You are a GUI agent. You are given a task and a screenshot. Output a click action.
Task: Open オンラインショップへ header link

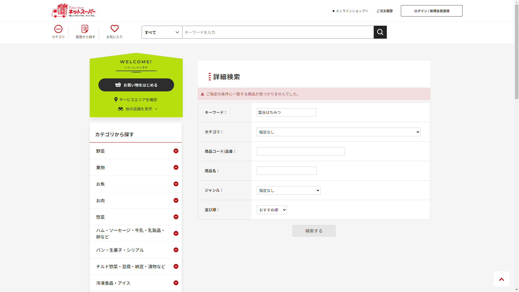coord(350,11)
